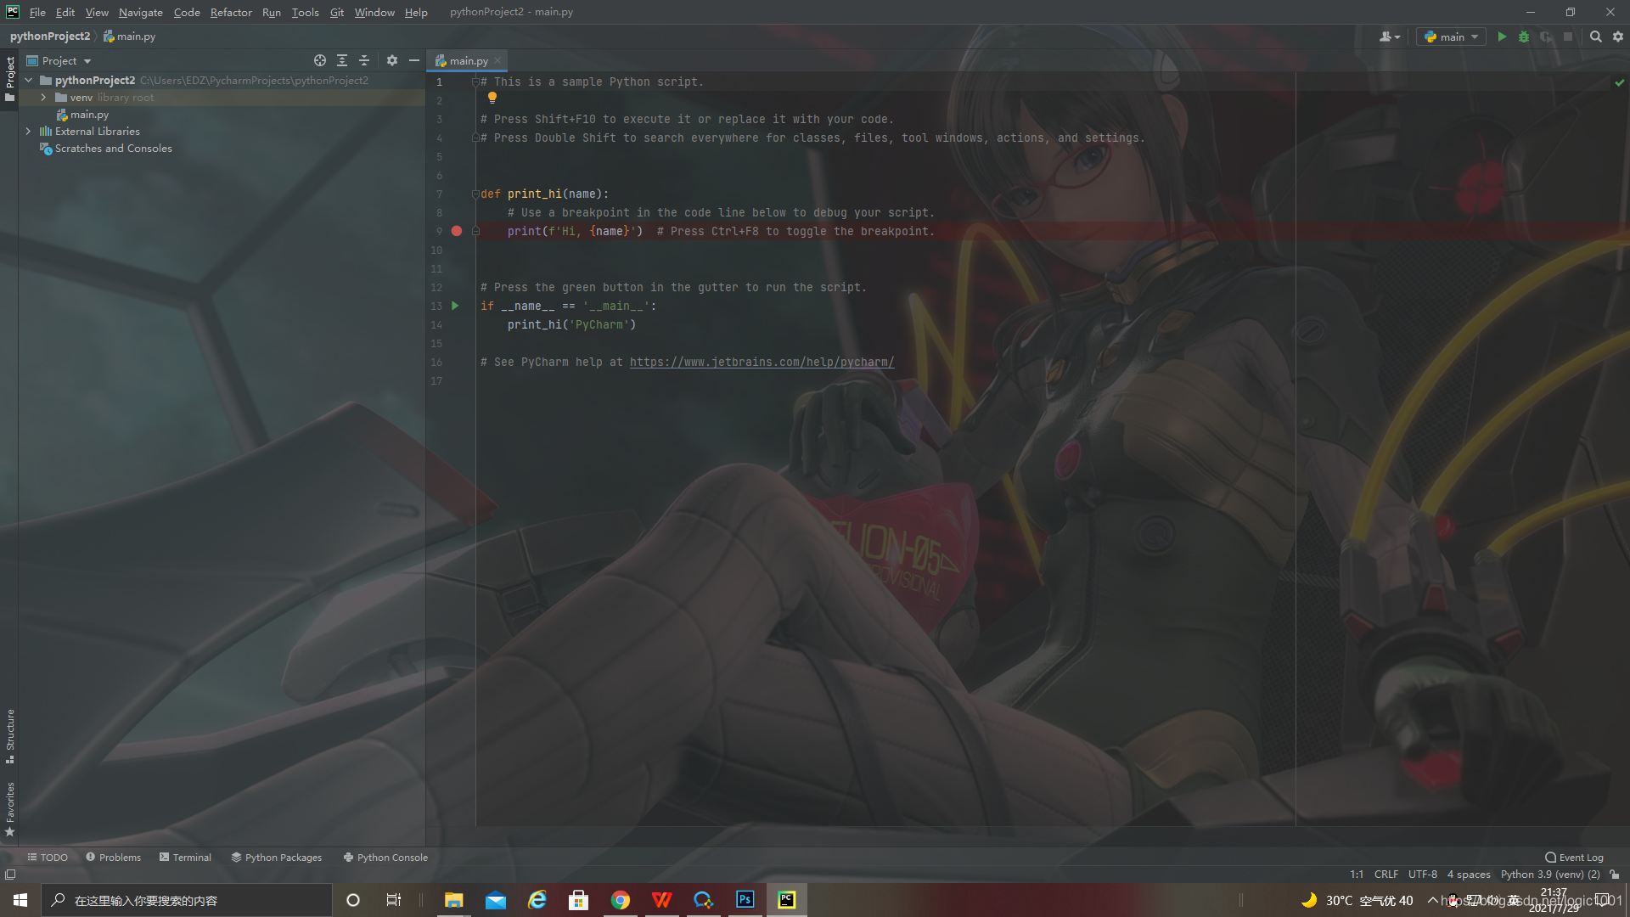Viewport: 1630px width, 917px height.
Task: Click Windows taskbar search box
Action: pyautogui.click(x=187, y=900)
